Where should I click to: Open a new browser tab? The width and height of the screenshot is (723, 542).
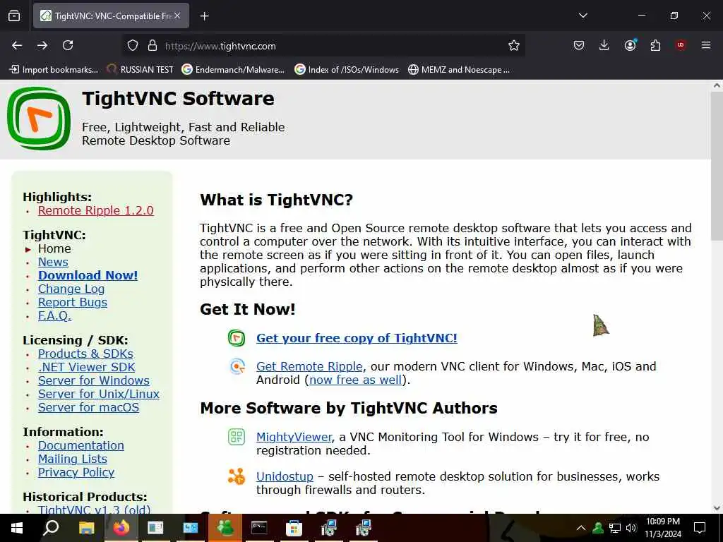pos(205,16)
